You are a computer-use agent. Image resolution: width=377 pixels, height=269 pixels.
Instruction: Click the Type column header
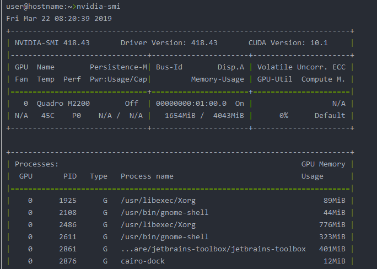pos(99,176)
